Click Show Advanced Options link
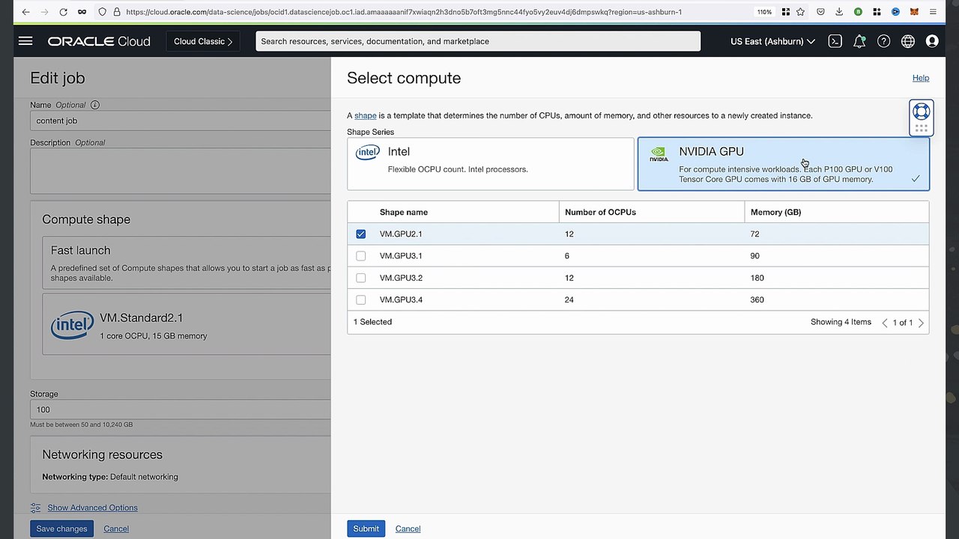 tap(92, 508)
